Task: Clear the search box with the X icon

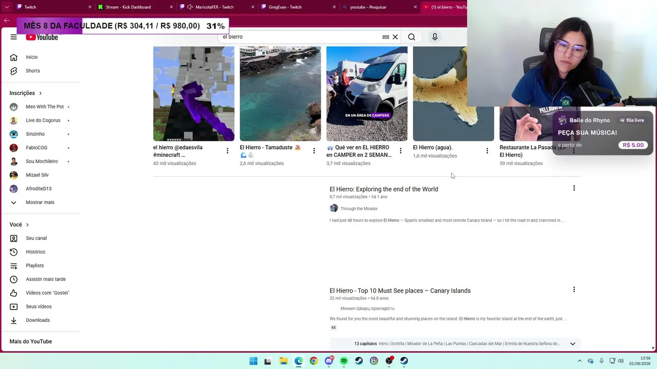Action: click(x=395, y=37)
